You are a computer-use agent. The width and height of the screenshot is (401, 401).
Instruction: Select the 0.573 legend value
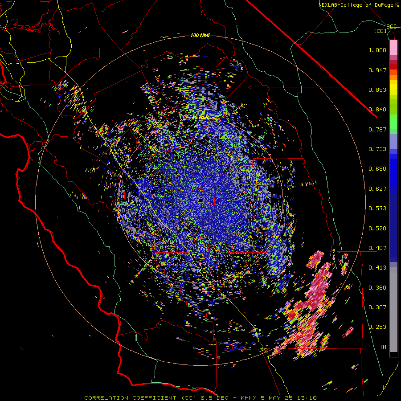point(377,209)
